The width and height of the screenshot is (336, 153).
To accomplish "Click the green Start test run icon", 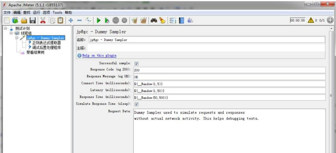I will coord(99,21).
